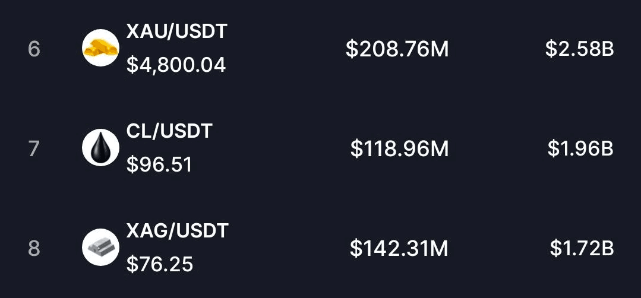Click the $1.96B value for CL
This screenshot has height=298, width=641.
click(580, 148)
